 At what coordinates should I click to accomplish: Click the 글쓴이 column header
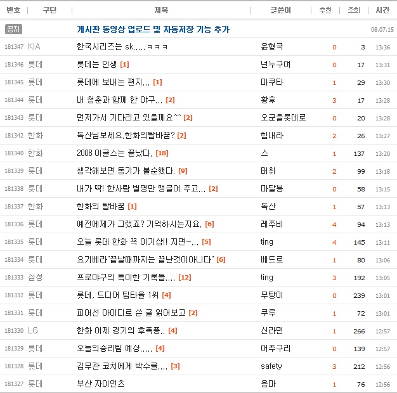coord(280,10)
